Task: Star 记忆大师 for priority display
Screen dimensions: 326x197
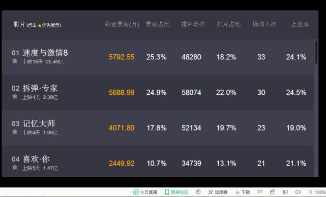Action: (15, 132)
